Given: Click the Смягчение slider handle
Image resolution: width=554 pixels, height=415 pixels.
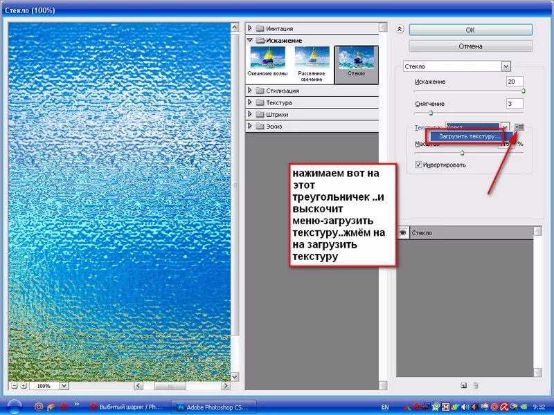Looking at the screenshot, I should click(430, 113).
